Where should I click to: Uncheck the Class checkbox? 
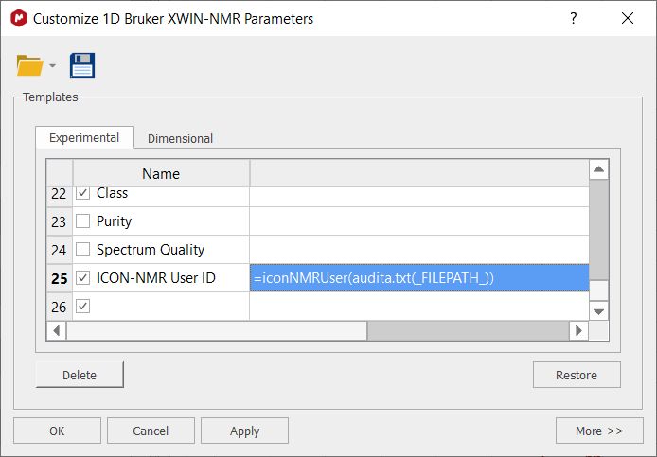click(82, 193)
